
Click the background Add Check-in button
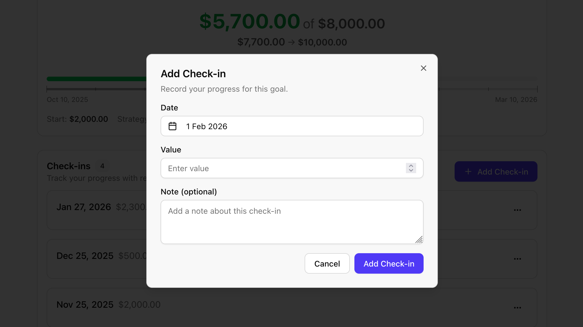tap(496, 171)
